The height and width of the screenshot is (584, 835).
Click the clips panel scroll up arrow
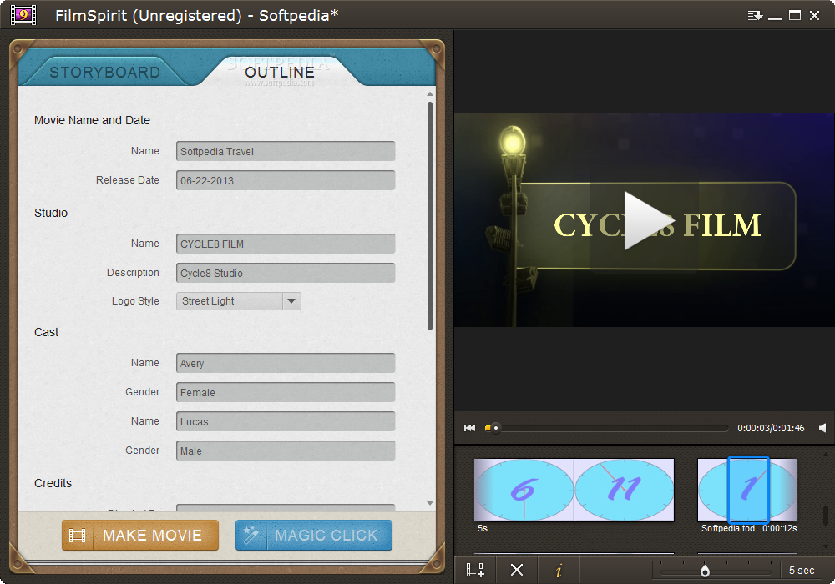point(826,456)
